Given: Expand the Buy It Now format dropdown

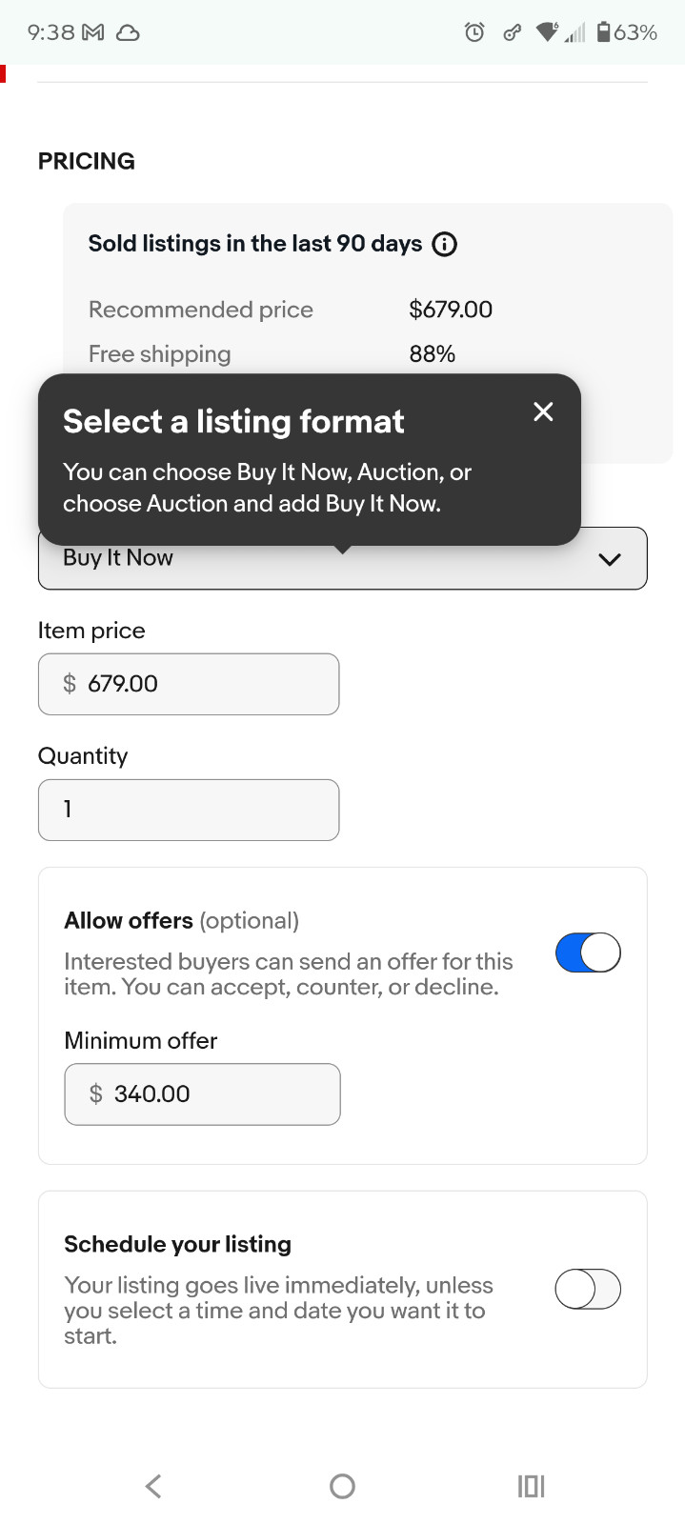Looking at the screenshot, I should [x=343, y=558].
